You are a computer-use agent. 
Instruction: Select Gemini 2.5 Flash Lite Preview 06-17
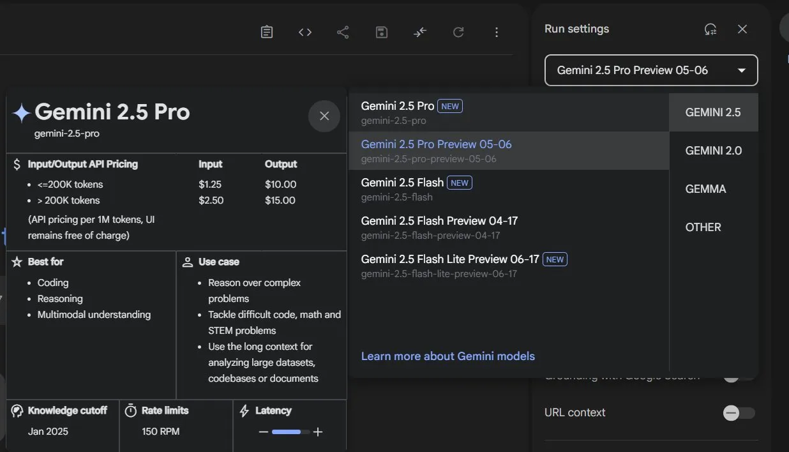pyautogui.click(x=509, y=266)
